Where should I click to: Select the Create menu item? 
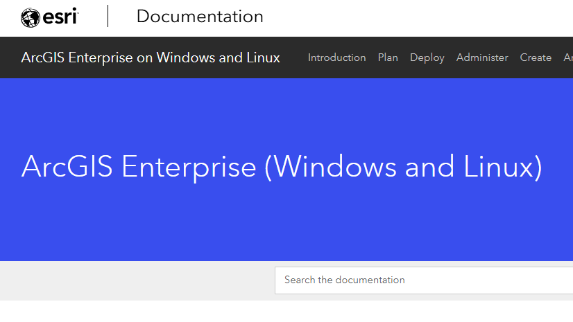coord(536,57)
